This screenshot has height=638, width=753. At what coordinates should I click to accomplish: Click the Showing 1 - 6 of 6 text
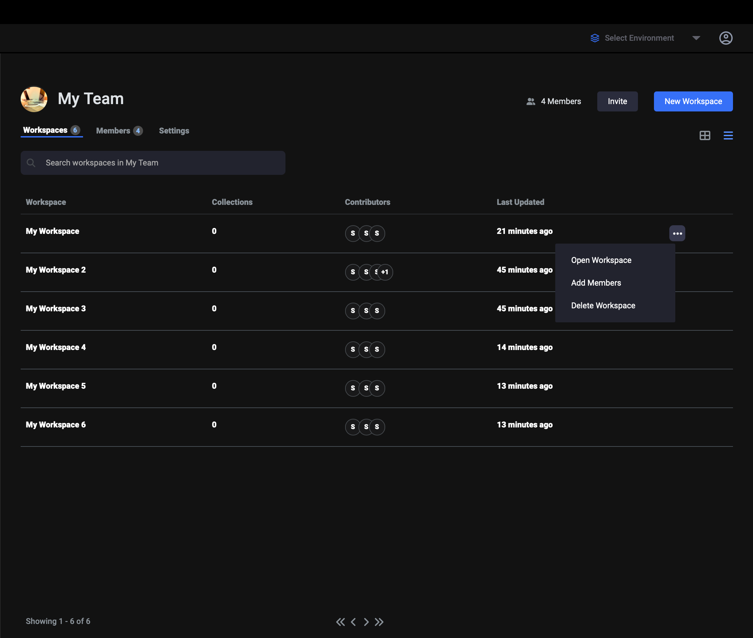pos(58,621)
